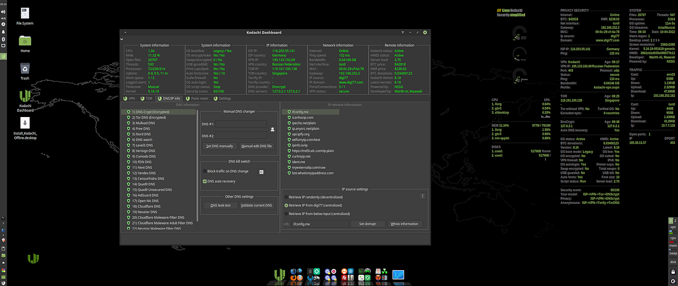
Task: Expand the IP source settings arrow button
Action: 422,196
